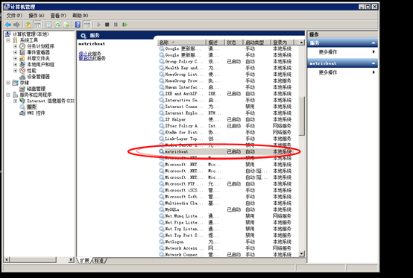Screen dimensions: 413x278
Task: Collapse the 服务和应用程序 tree node
Action: 8,95
